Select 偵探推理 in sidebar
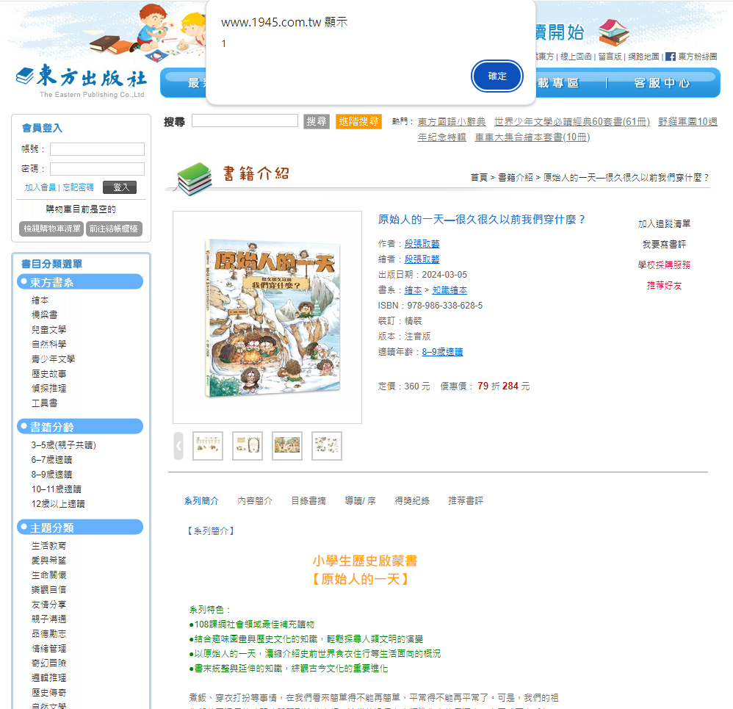 pyautogui.click(x=48, y=388)
